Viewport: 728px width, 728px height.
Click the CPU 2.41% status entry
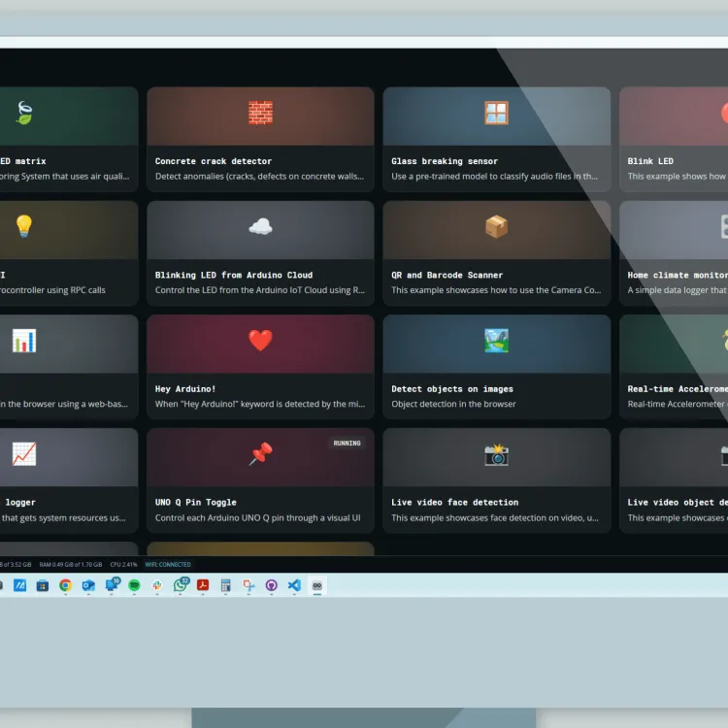(123, 565)
